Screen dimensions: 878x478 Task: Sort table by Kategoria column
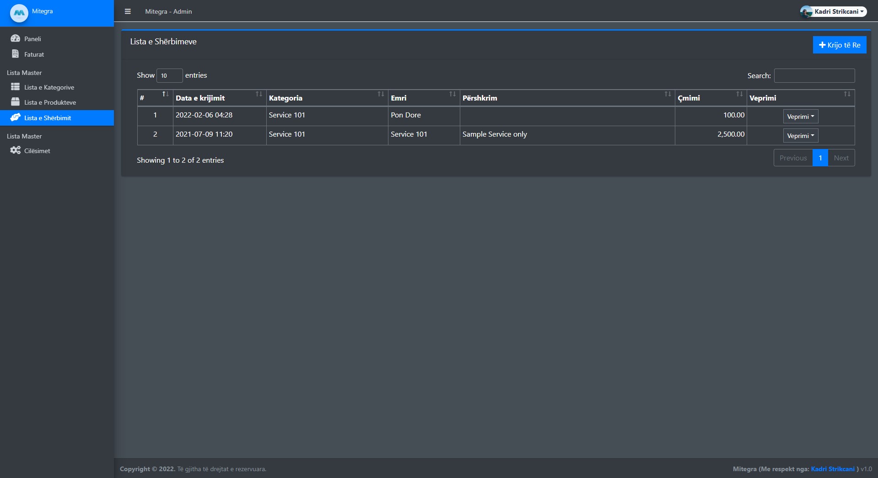pos(327,98)
